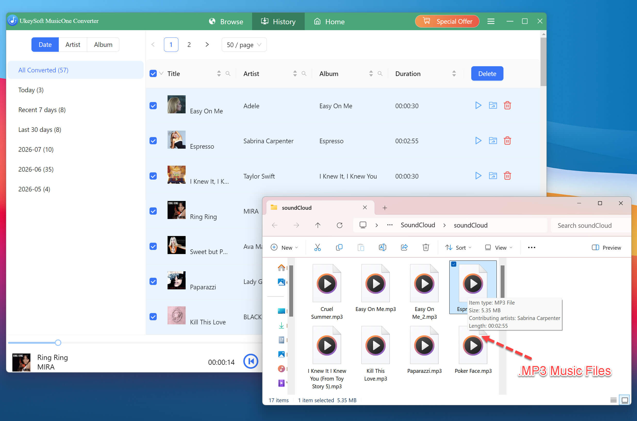Play the Espresso track
Screen dimensions: 637x421
point(478,141)
